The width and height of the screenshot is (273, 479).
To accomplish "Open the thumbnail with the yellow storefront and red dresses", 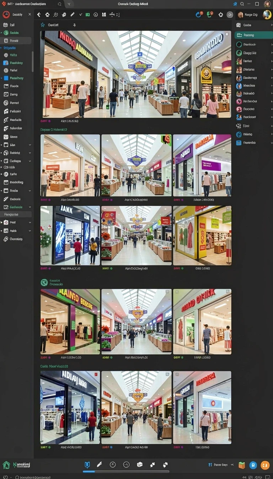I will pyautogui.click(x=202, y=235).
